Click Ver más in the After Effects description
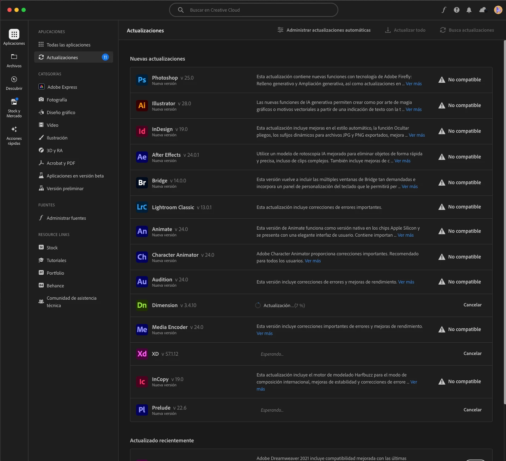Screen dimensions: 506x461 tap(402, 161)
